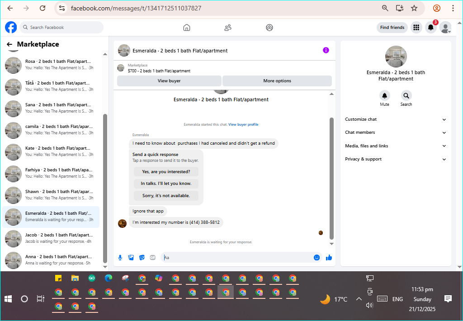Open the browser zoom magnifier icon
This screenshot has height=321, width=463.
coord(385,8)
